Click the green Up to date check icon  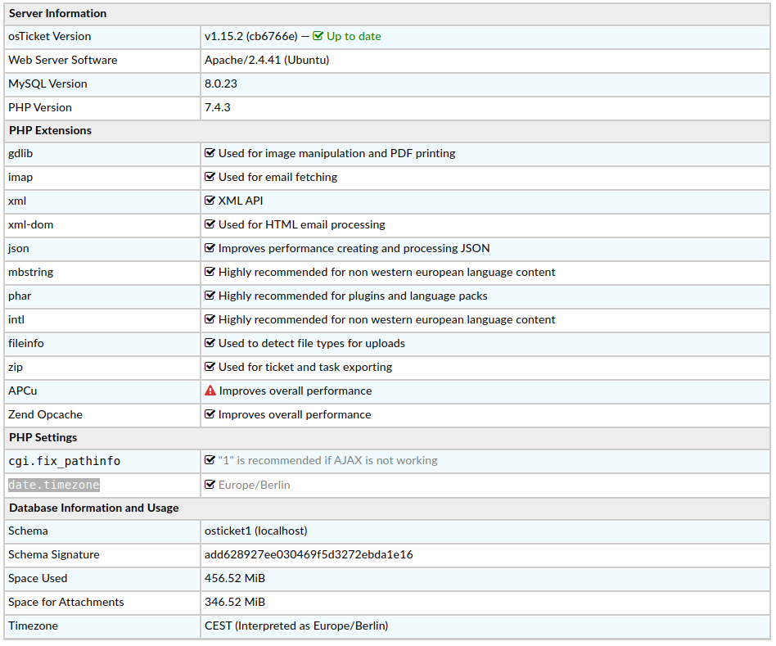(318, 36)
